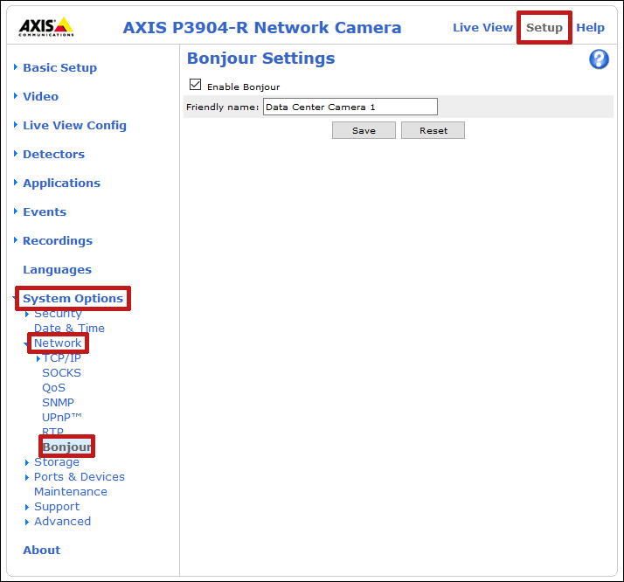Open the Live View tab
This screenshot has width=624, height=582.
[482, 27]
